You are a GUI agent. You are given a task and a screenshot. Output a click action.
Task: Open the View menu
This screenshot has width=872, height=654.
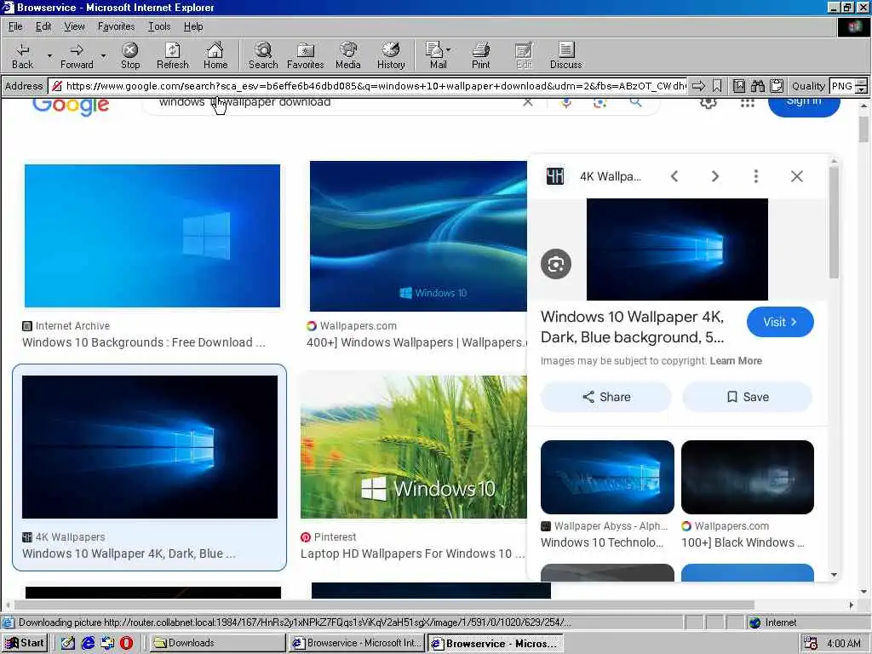pyautogui.click(x=74, y=26)
